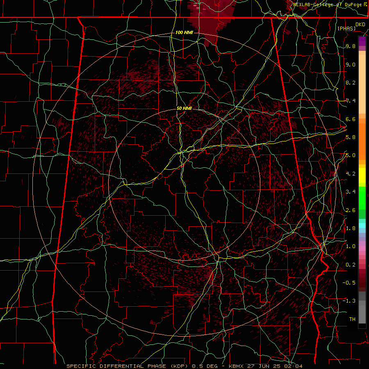
Task: Click the KBMX station identifier in caption
Action: (237, 366)
